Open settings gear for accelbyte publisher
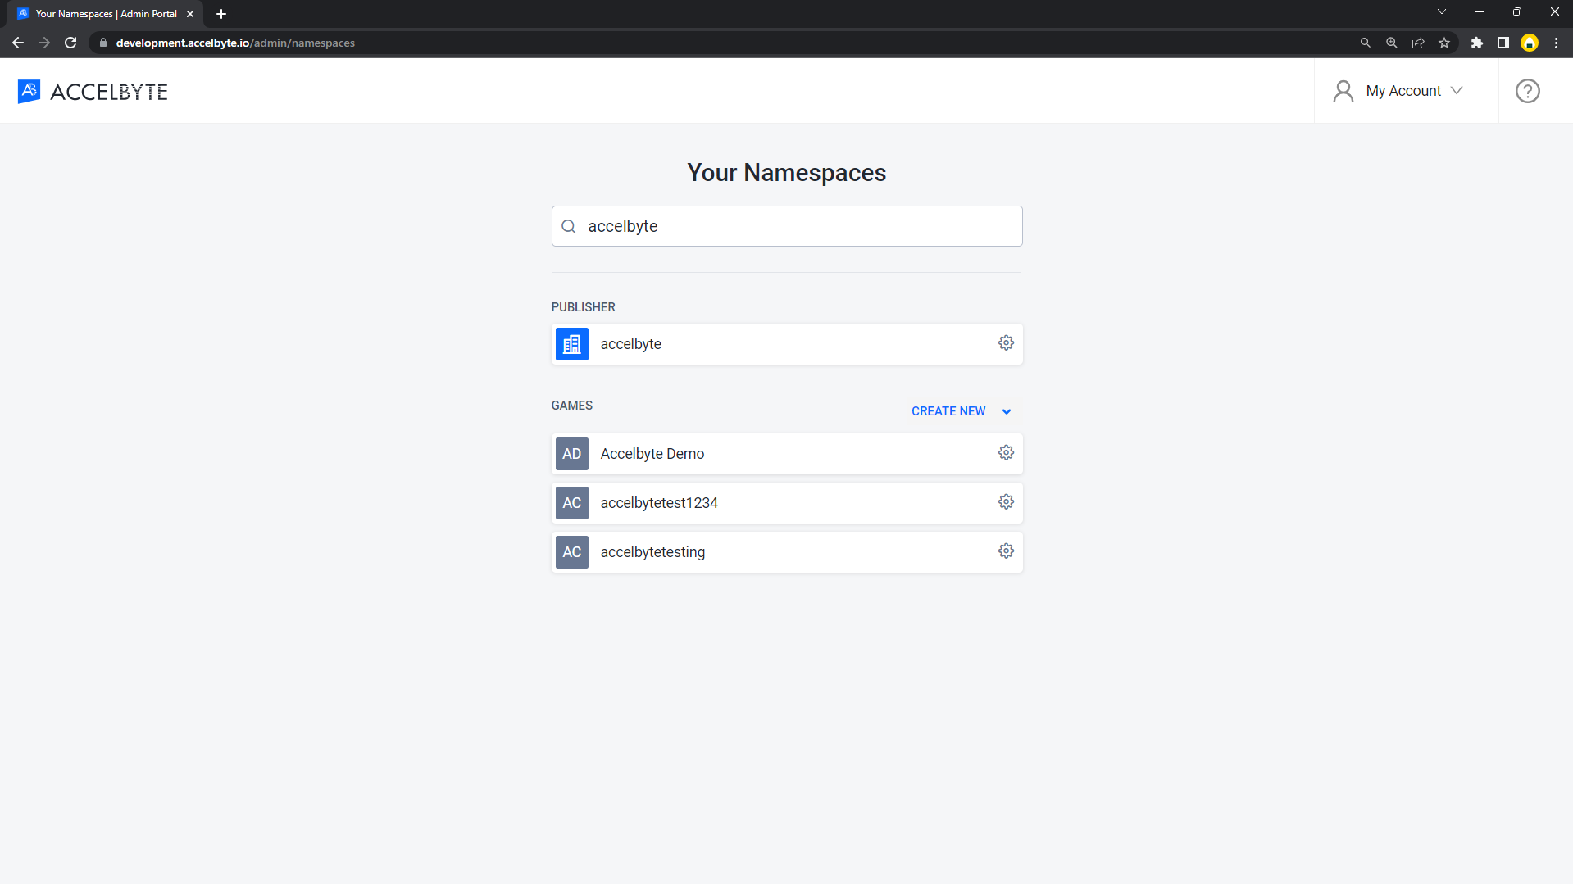Image resolution: width=1573 pixels, height=884 pixels. pos(1006,343)
